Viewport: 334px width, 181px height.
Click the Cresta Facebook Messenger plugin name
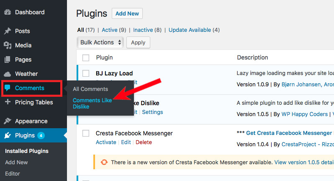(134, 133)
